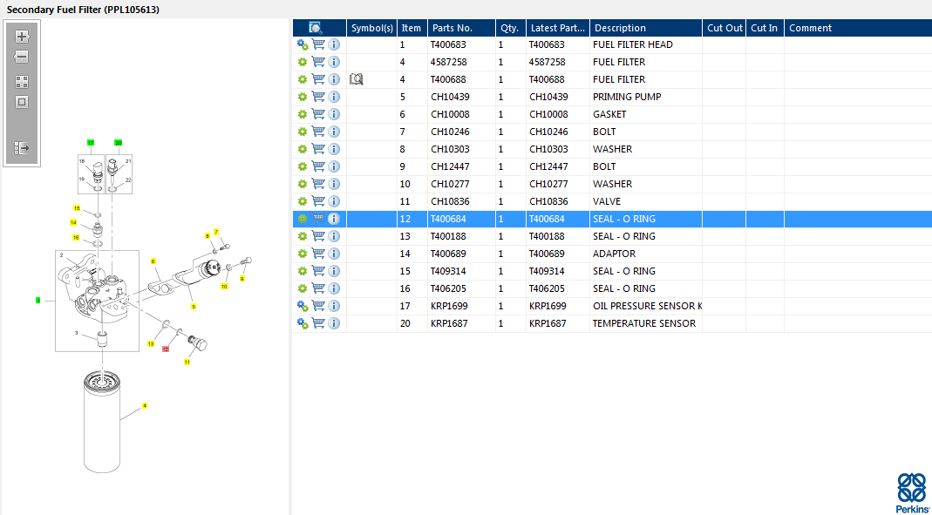The image size is (932, 515).
Task: Add TEMPERATURE SENSOR KRP1687 to cart
Action: pyautogui.click(x=318, y=323)
